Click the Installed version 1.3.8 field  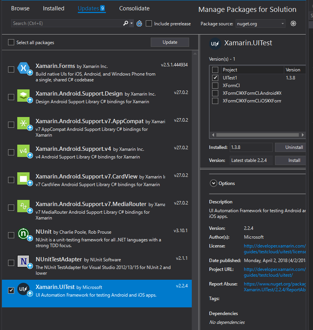pos(251,147)
